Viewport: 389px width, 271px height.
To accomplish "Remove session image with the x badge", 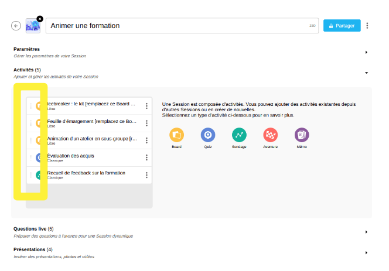I will click(40, 19).
